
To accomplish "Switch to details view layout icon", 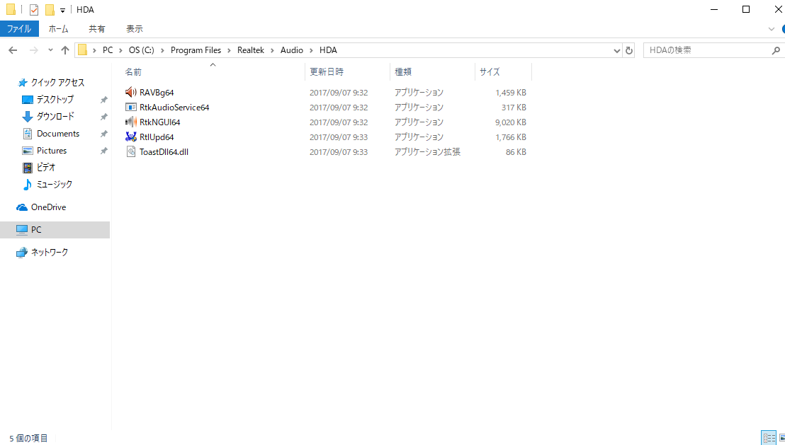I will [x=769, y=437].
